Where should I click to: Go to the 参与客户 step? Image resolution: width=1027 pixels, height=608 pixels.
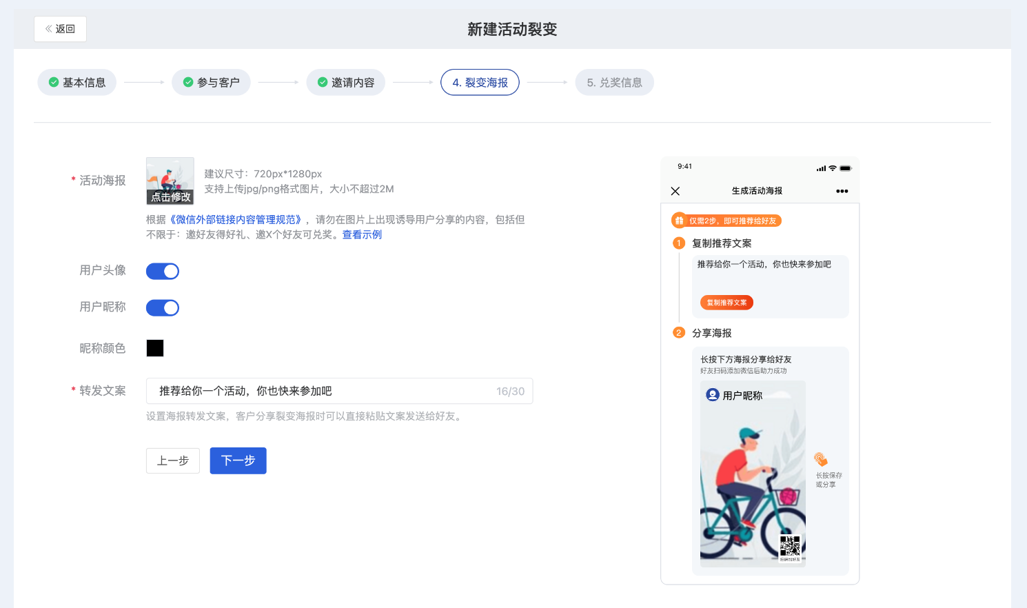[x=211, y=82]
